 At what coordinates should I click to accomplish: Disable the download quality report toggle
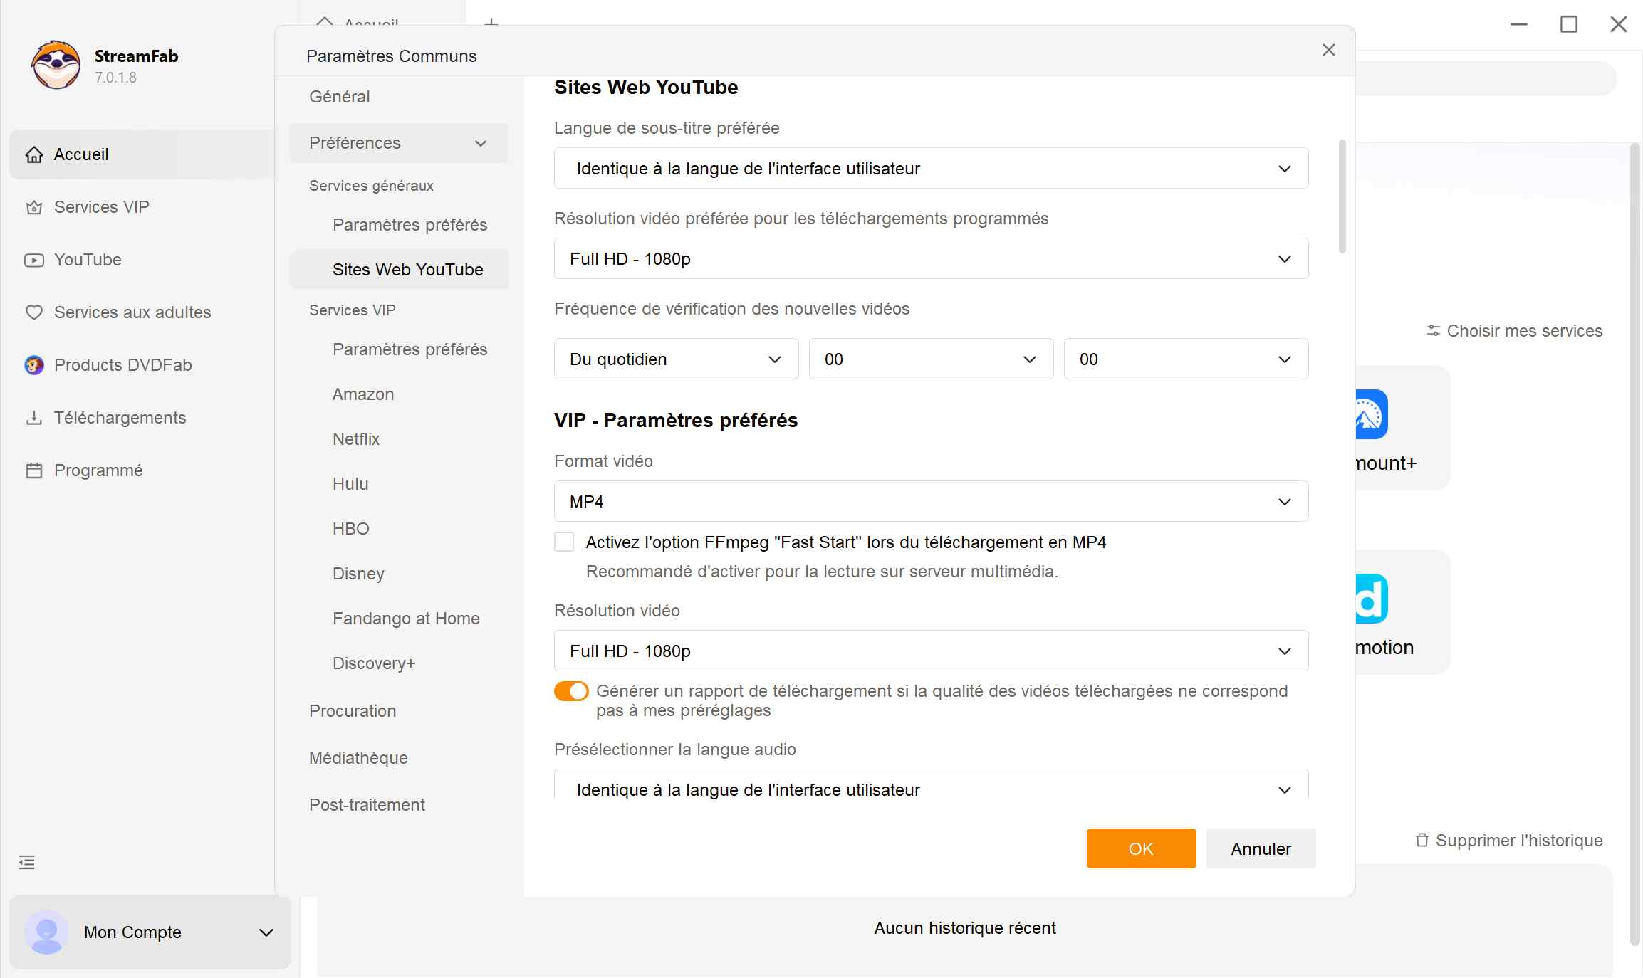(x=570, y=690)
